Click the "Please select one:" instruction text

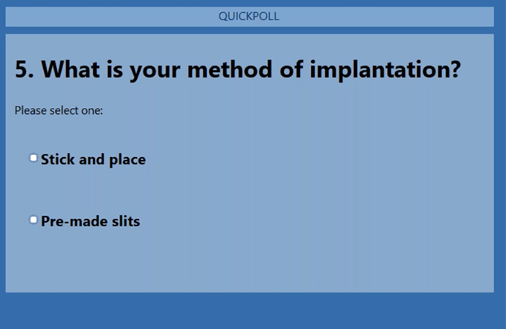pos(59,110)
